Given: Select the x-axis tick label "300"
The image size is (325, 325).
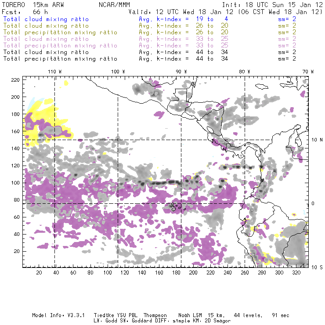Looking at the screenshot, I should pos(279,273).
